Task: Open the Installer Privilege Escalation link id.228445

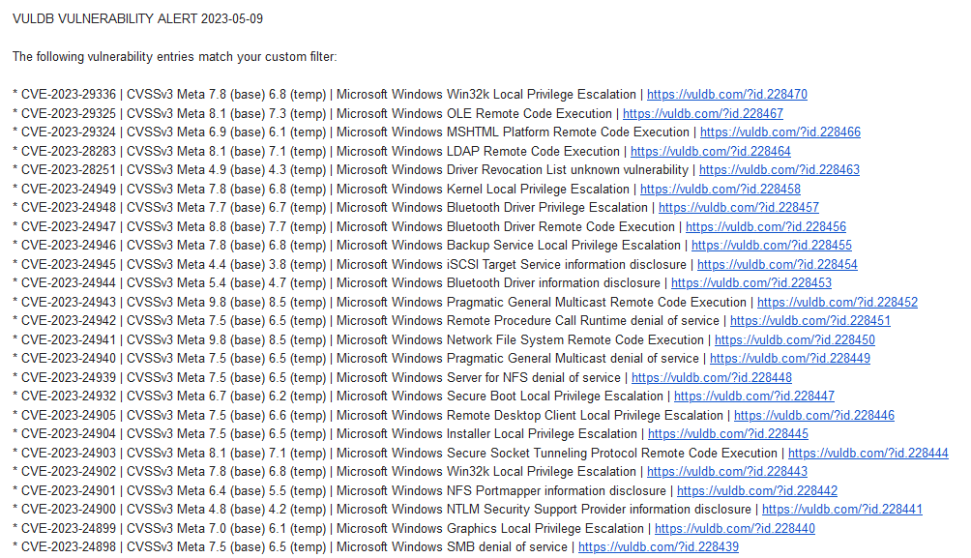Action: [x=727, y=434]
